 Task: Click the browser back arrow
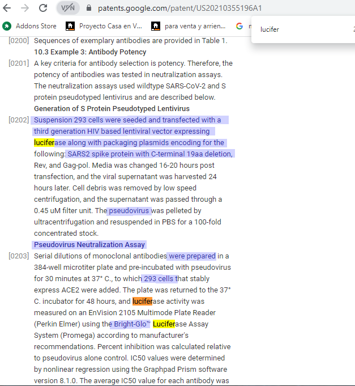pyautogui.click(x=8, y=9)
